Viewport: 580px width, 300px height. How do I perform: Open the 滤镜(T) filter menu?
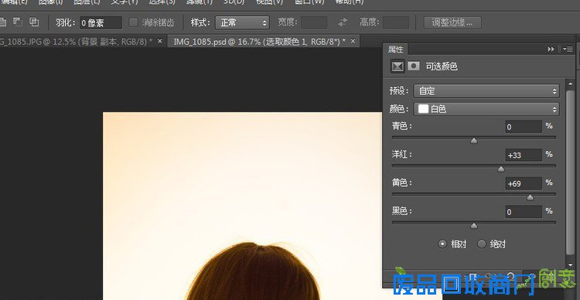pyautogui.click(x=199, y=2)
